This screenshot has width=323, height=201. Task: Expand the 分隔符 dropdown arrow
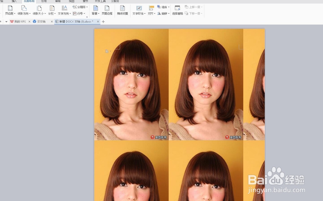pyautogui.click(x=87, y=7)
